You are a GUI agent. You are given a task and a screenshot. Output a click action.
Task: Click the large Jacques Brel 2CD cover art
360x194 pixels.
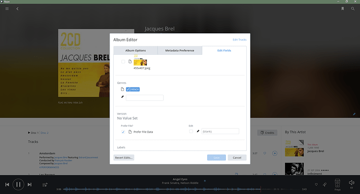[84, 63]
